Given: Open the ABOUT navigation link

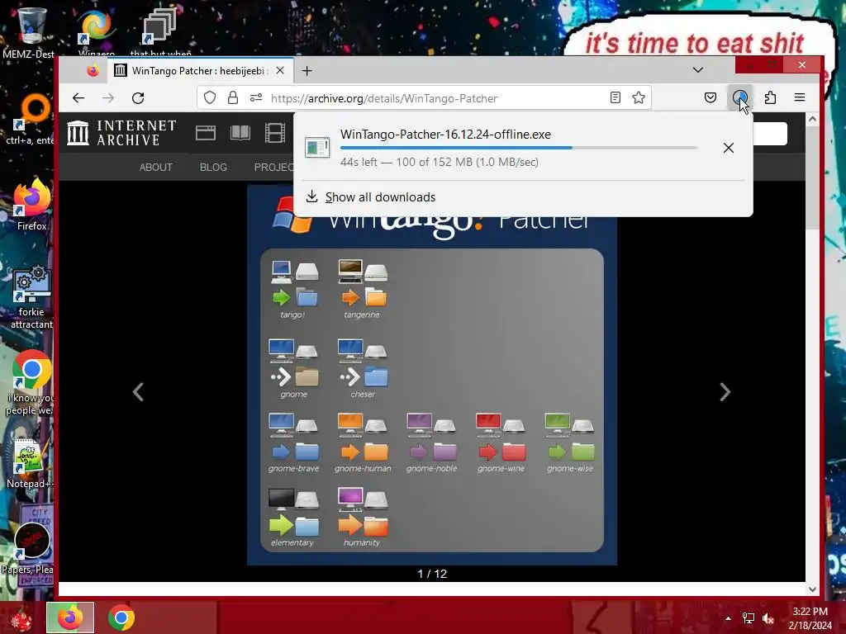Looking at the screenshot, I should [x=156, y=167].
